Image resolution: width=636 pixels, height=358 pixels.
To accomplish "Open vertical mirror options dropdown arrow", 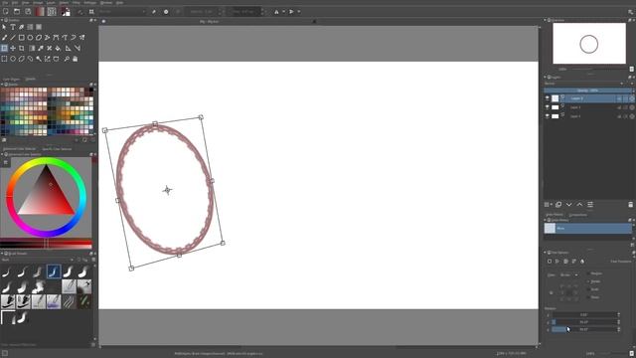I will [x=299, y=12].
